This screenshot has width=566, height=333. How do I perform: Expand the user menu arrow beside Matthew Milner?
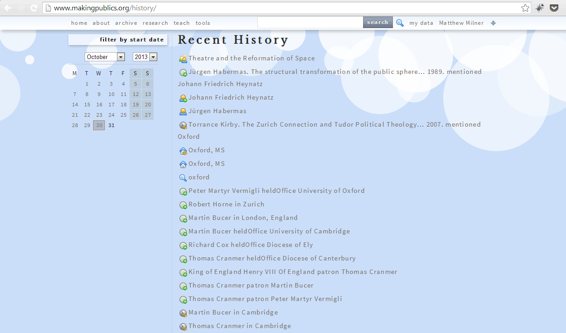coord(493,23)
